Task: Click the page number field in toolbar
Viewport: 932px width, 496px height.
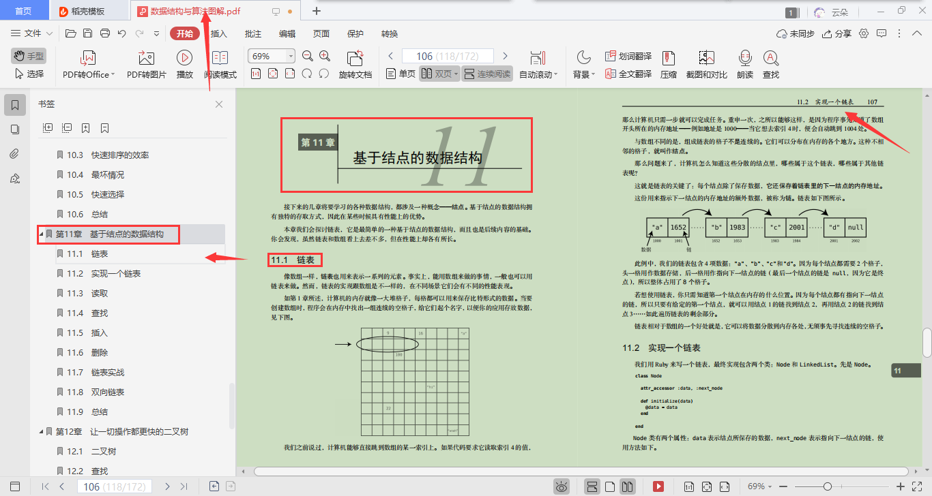Action: [x=448, y=57]
